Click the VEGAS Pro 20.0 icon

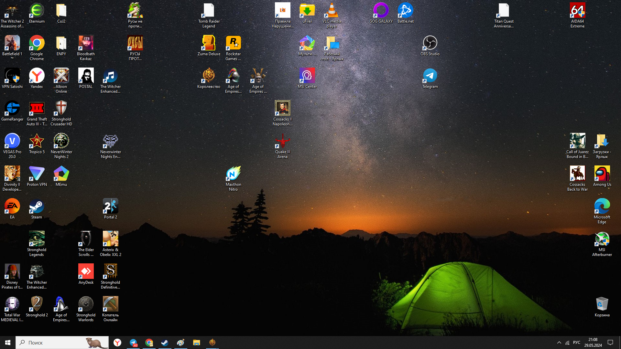tap(12, 141)
